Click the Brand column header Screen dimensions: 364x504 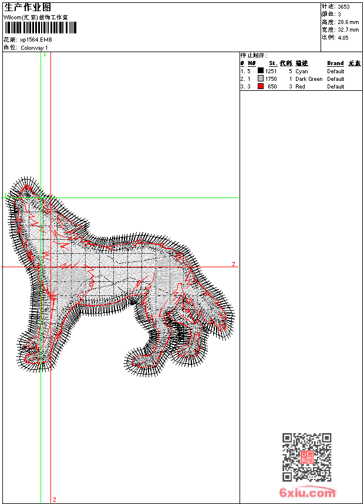(x=335, y=63)
